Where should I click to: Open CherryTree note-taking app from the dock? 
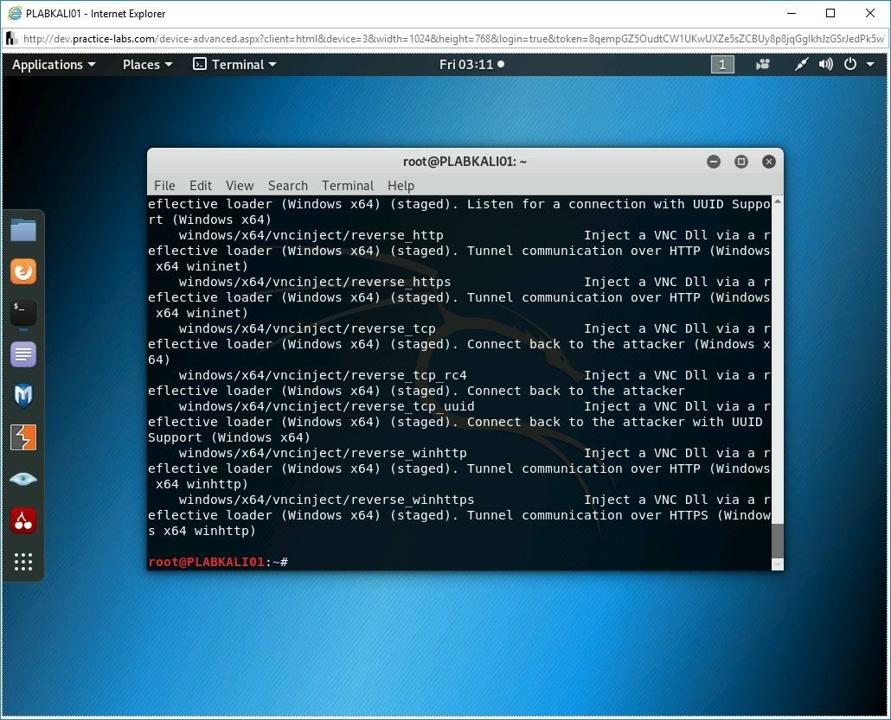[23, 519]
